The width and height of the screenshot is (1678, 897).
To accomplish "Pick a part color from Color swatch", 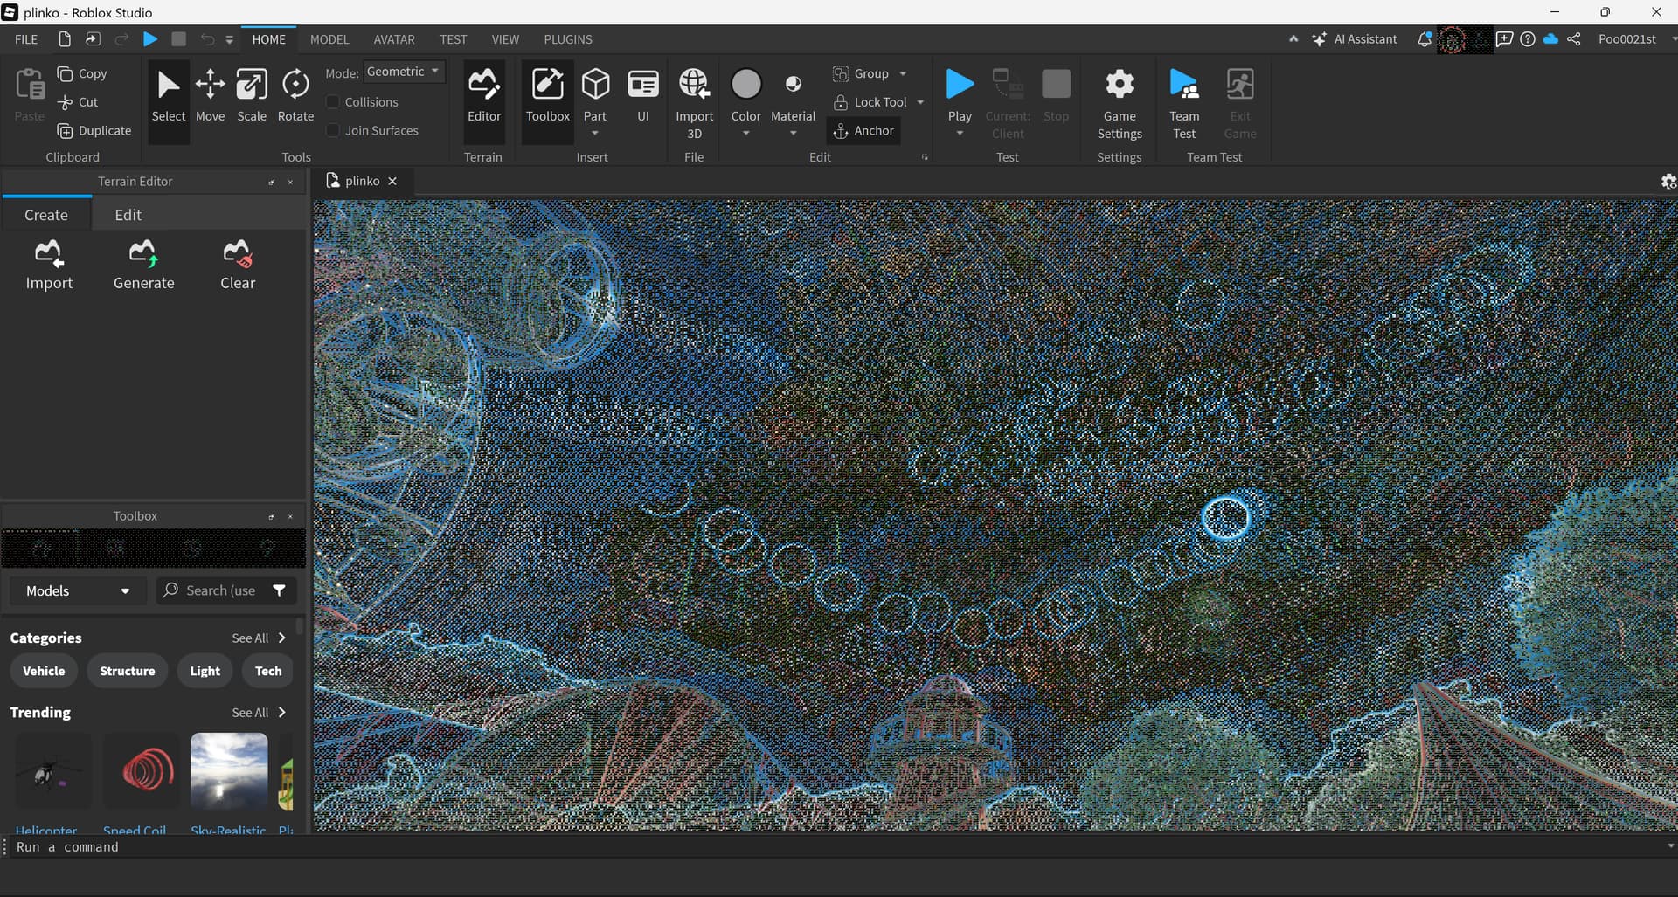I will [745, 86].
